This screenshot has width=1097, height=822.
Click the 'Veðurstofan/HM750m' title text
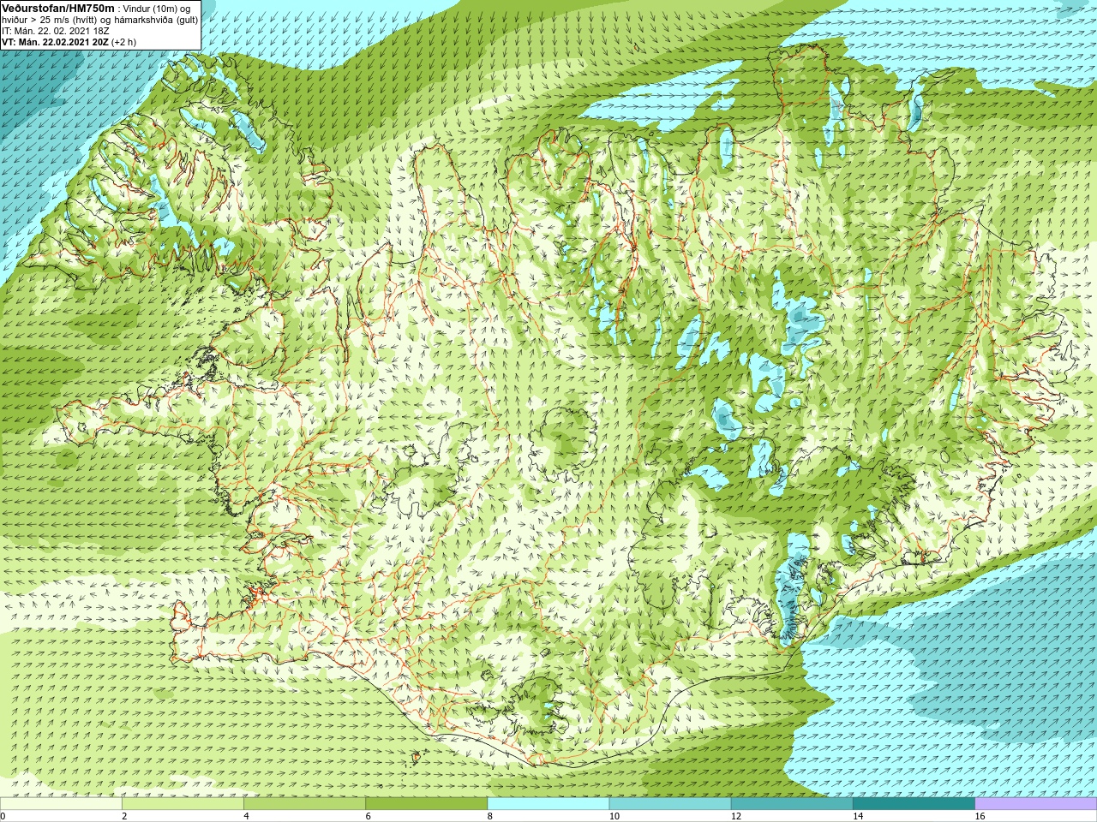click(58, 8)
